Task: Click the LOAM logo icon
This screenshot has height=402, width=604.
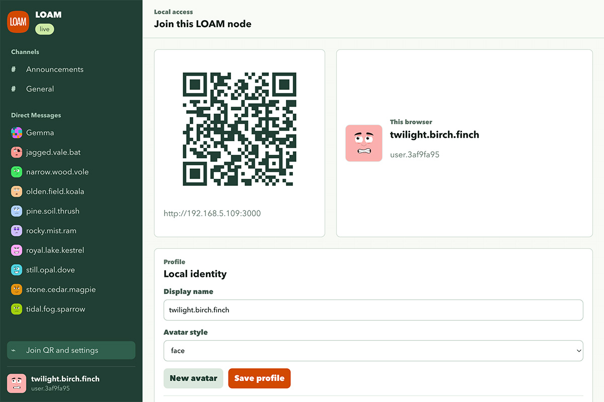Action: (x=18, y=22)
